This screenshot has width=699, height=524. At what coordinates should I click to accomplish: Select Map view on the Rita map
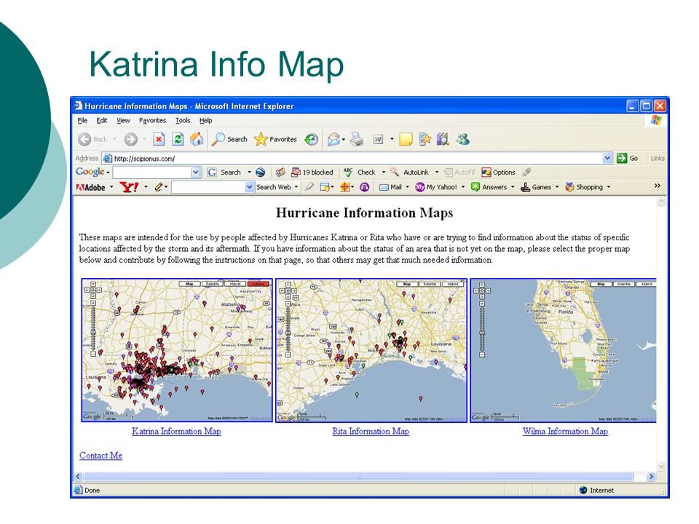(x=406, y=284)
